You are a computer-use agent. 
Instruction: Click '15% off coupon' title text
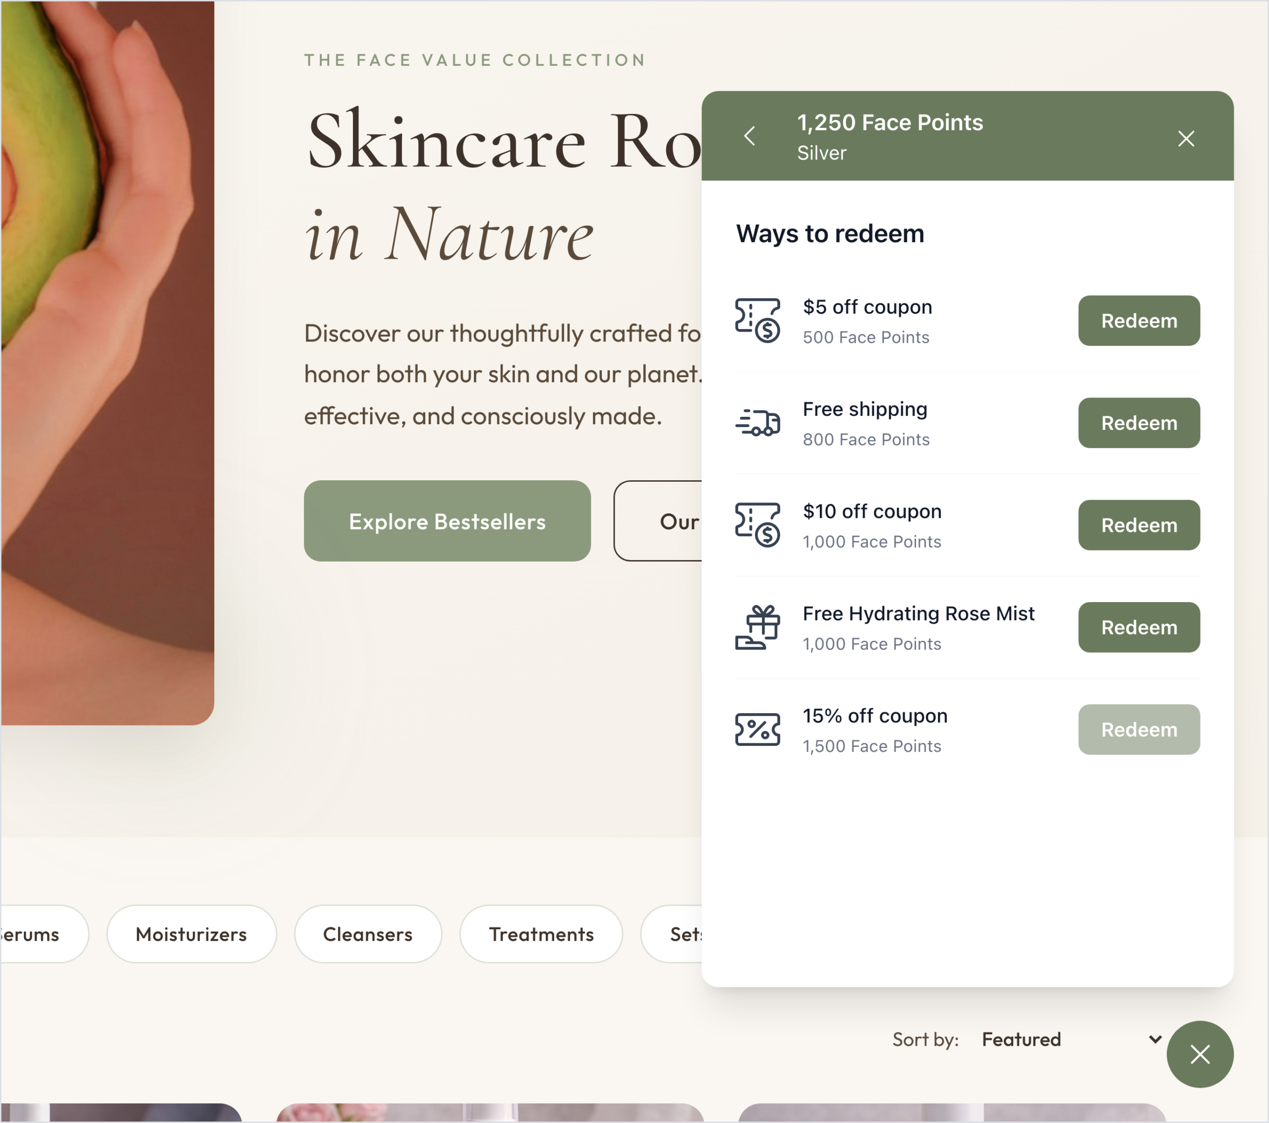point(875,716)
